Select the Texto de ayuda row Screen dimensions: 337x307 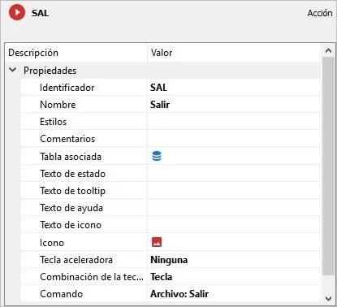pos(171,208)
